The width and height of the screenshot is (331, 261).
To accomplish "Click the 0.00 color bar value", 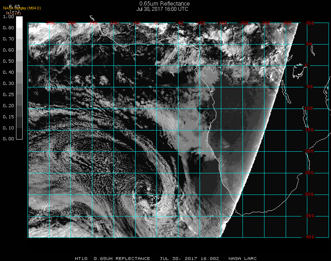I will tap(8, 139).
